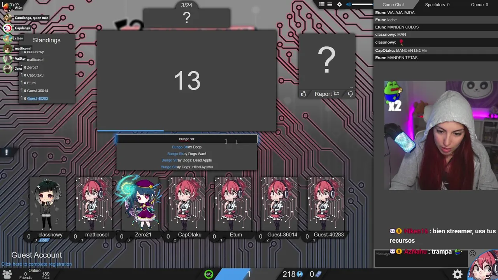The height and width of the screenshot is (280, 498).
Task: Open main settings gear at bottom right
Action: [458, 274]
